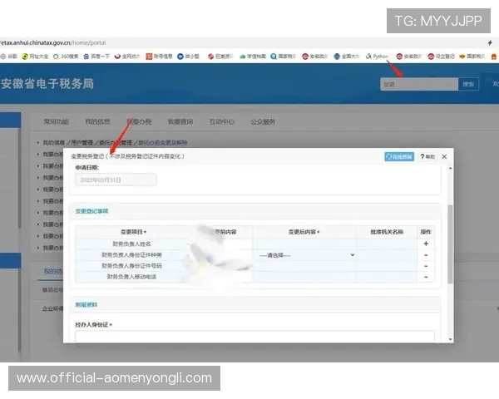Click the dialog scrollbar up arrow
The width and height of the screenshot is (499, 399).
point(450,168)
